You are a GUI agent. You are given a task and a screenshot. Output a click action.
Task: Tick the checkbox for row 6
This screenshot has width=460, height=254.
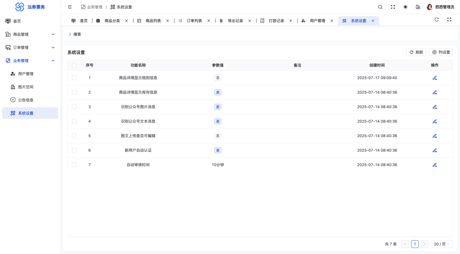click(x=74, y=151)
